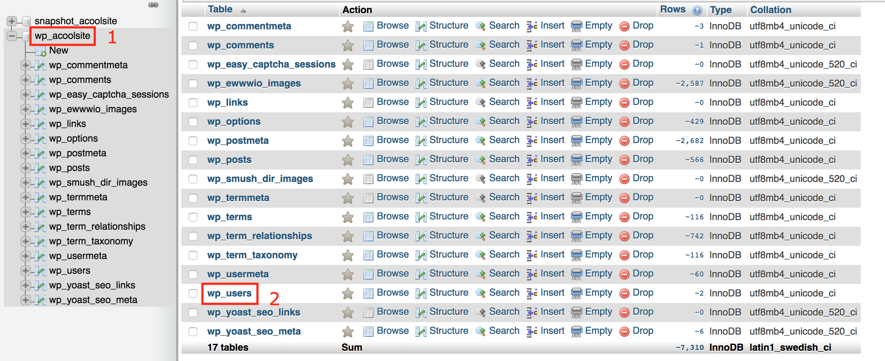The image size is (885, 361).
Task: Expand the snapshot_acoolsite database node
Action: 11,21
